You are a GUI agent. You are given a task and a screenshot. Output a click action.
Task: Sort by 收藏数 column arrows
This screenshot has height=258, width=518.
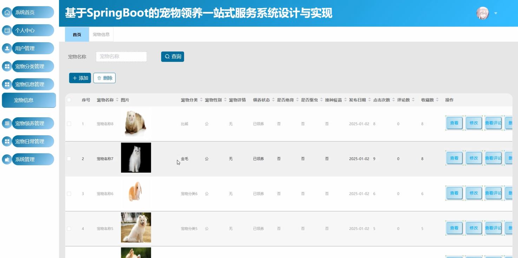437,100
